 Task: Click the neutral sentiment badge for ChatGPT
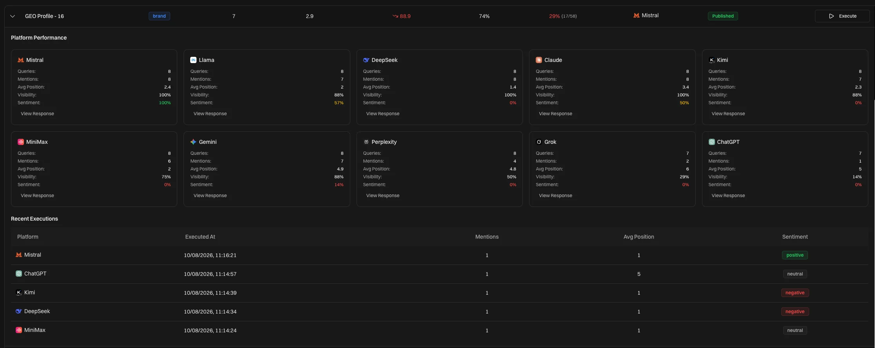click(x=795, y=274)
